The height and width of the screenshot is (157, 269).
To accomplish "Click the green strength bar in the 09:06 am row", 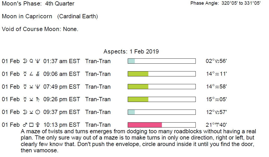I will [x=138, y=74].
